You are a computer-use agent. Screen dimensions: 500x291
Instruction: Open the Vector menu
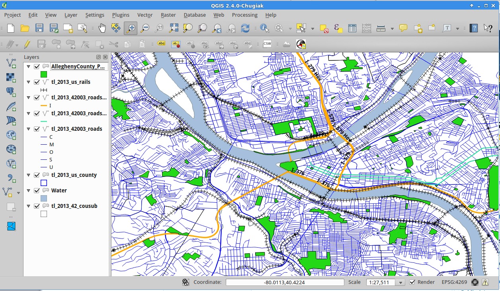[x=145, y=15]
